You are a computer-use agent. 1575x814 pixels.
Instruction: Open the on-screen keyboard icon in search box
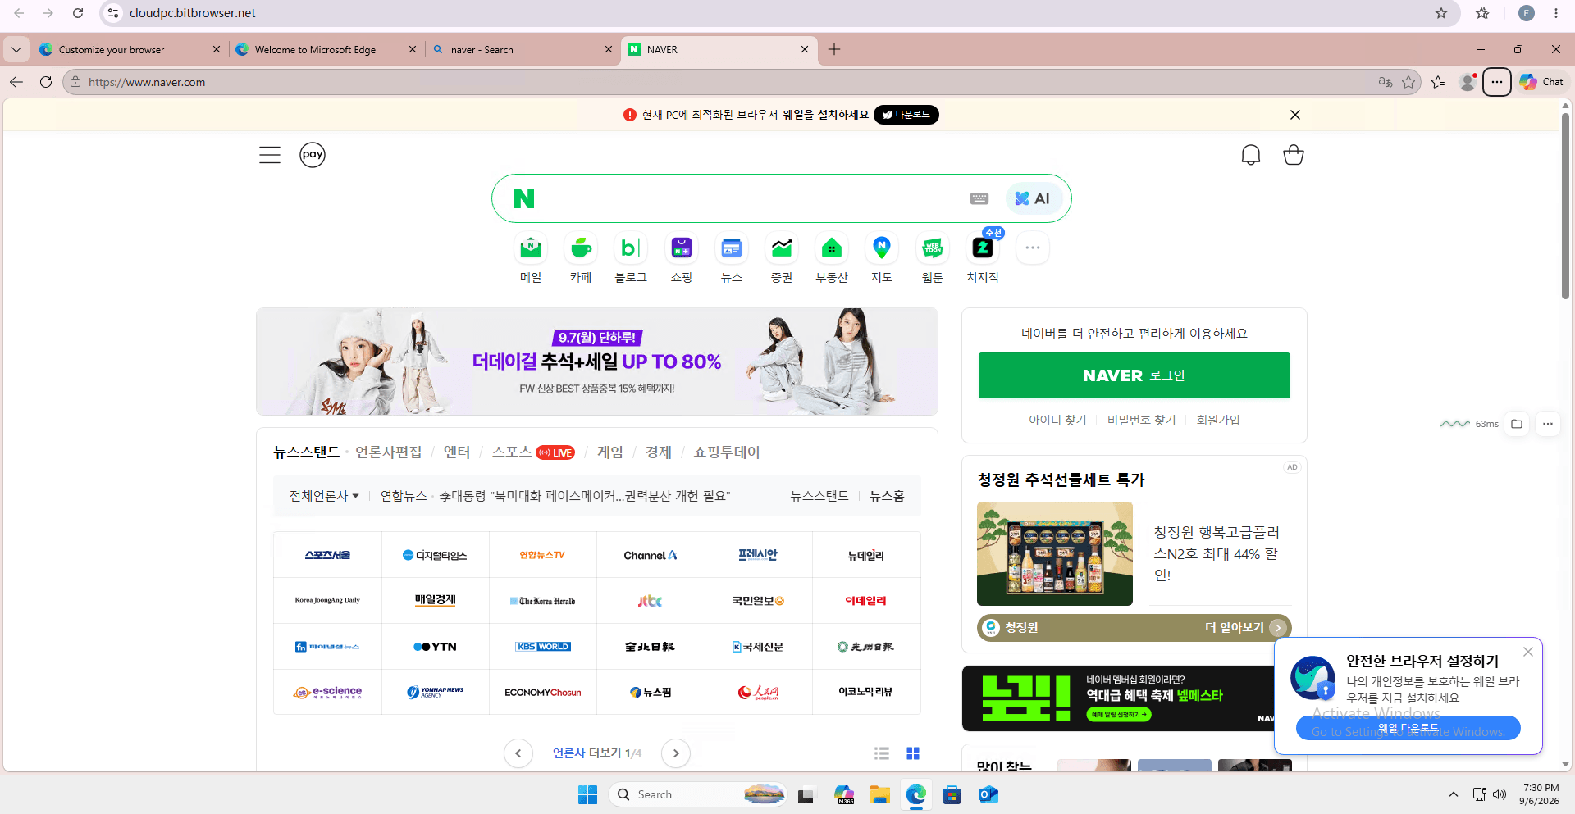coord(979,198)
